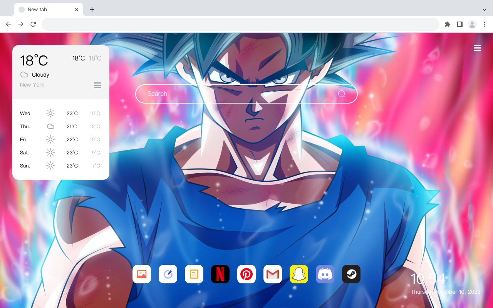Click Sunday's low of 7°C

pos(96,166)
